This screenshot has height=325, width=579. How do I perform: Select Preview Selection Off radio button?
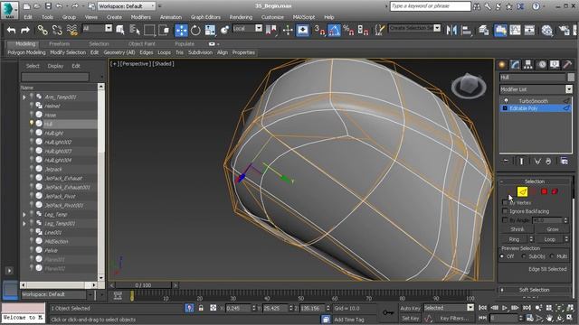pos(502,256)
